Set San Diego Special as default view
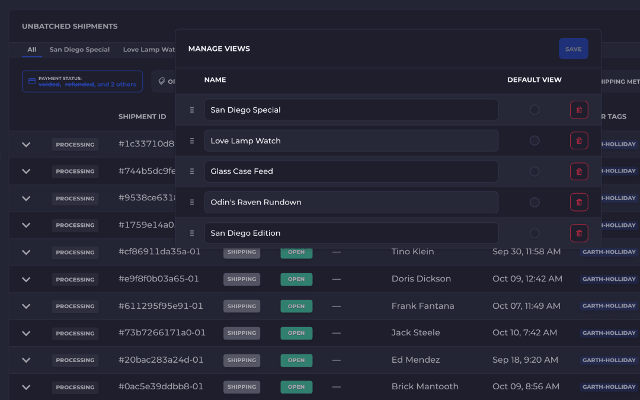 click(x=535, y=110)
